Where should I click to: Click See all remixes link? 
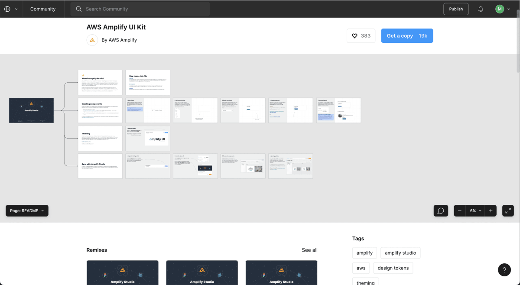[309, 250]
